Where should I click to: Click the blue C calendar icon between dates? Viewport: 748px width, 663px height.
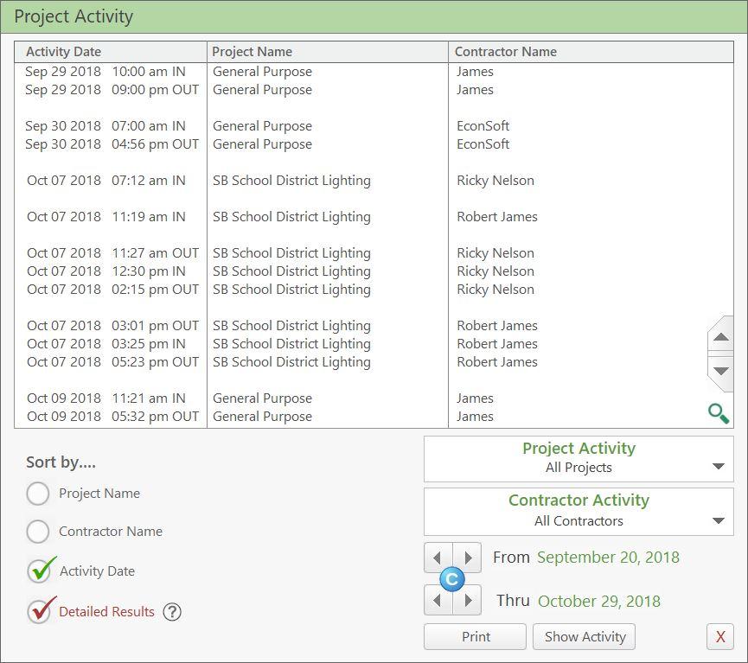click(451, 579)
